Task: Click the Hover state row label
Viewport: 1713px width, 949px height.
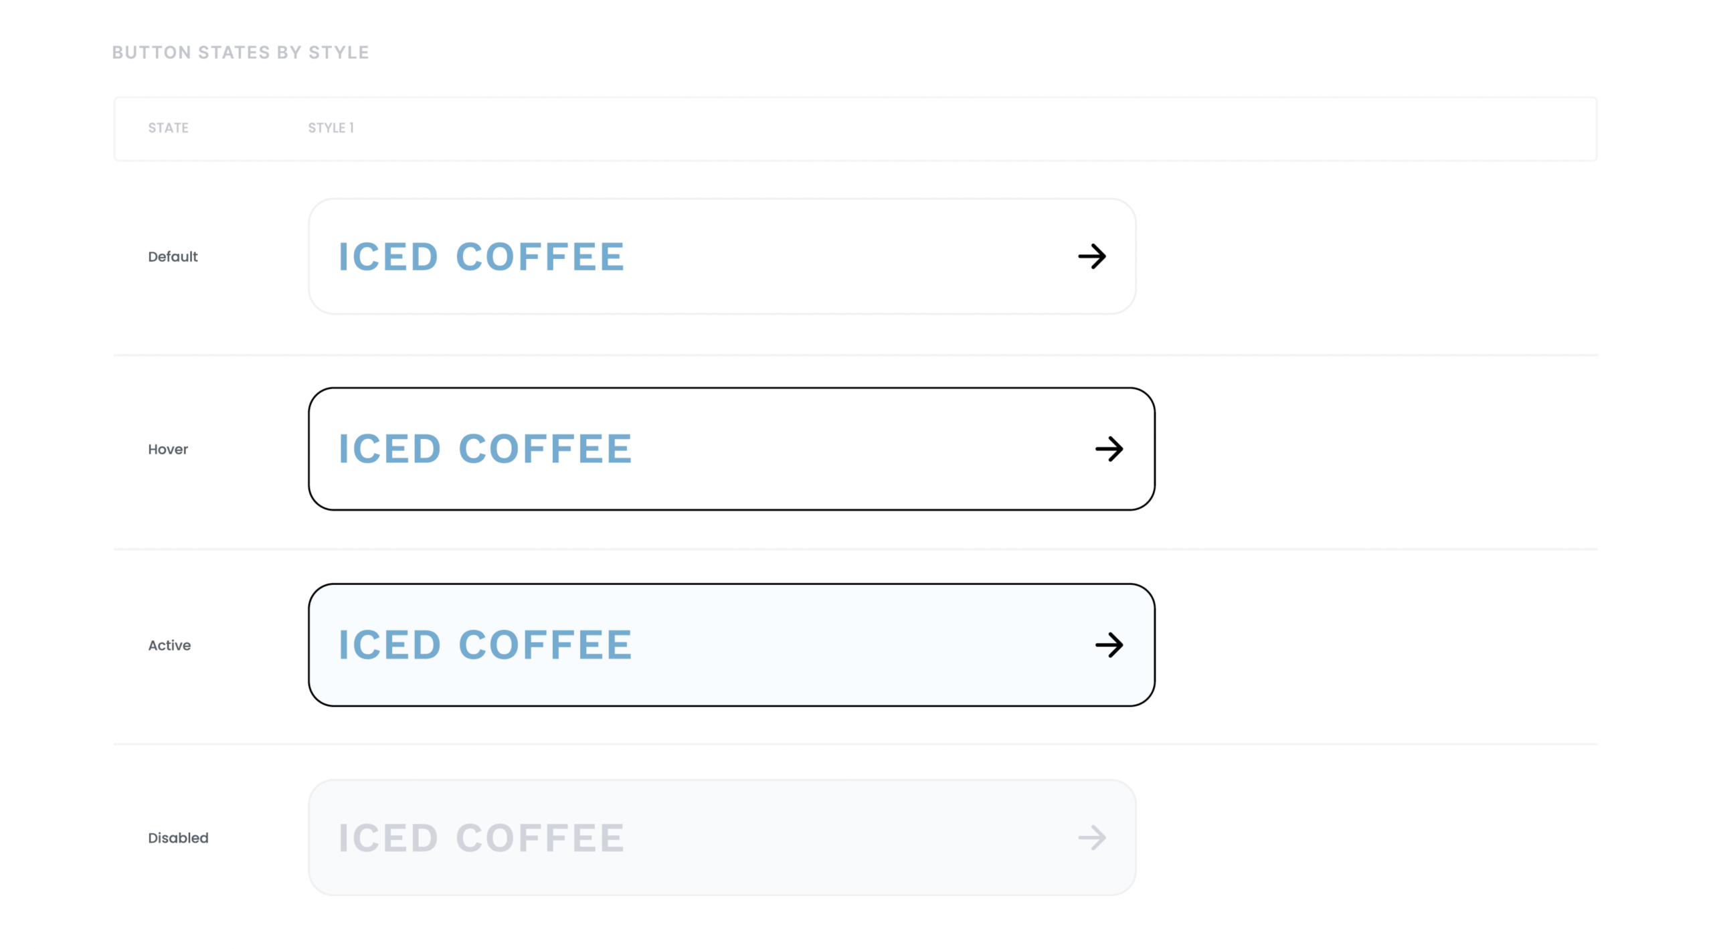Action: (168, 450)
